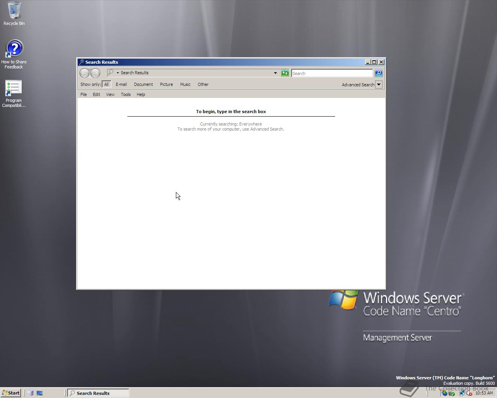Click the magnifier icon in the address bar
This screenshot has width=497, height=398.
pos(111,73)
